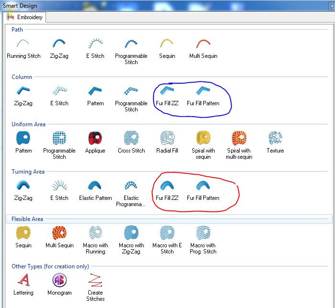The image size is (335, 308).
Task: Pick Macro with E Stitch icon
Action: coord(167,232)
